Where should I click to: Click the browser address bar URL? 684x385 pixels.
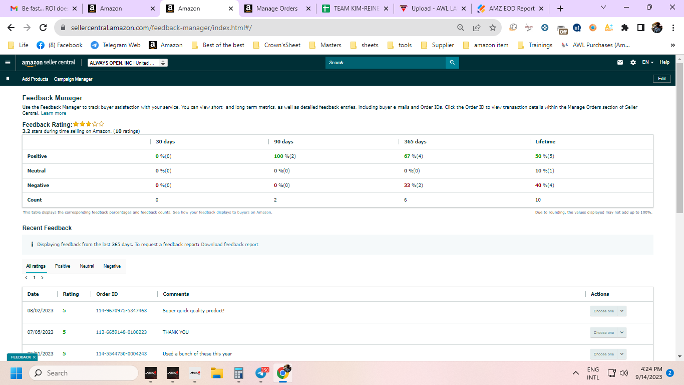tap(160, 28)
